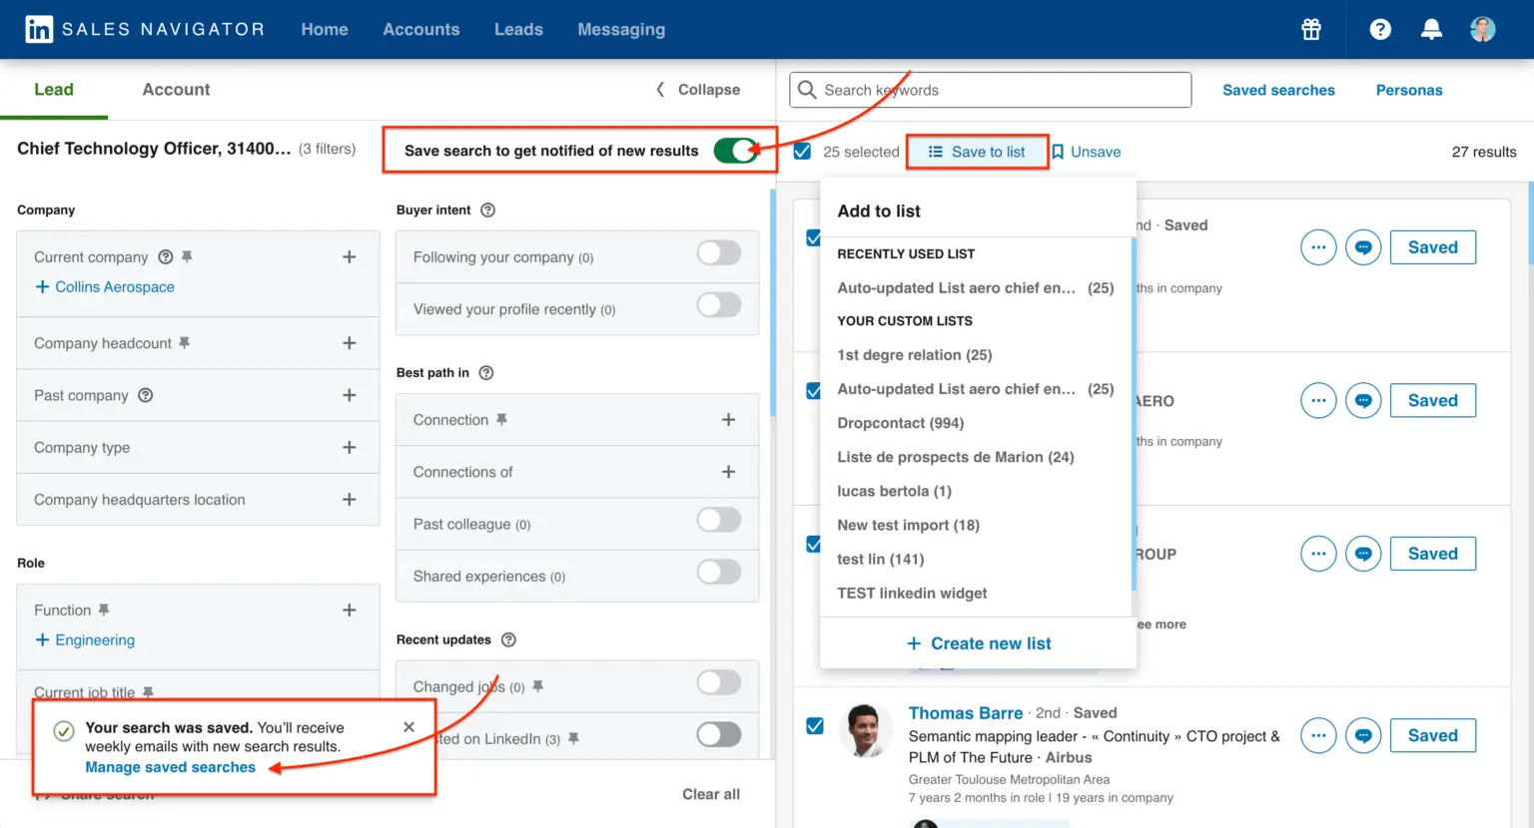The width and height of the screenshot is (1534, 828).
Task: Create new list from dropdown
Action: (979, 643)
